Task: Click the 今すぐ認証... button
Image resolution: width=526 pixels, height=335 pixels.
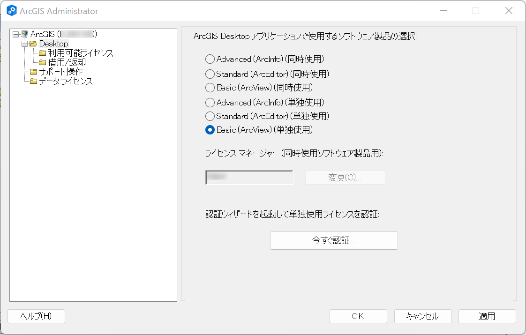Action: point(334,240)
